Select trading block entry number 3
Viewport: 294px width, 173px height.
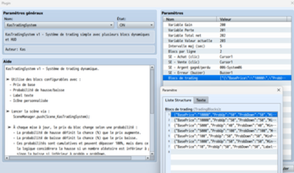pyautogui.click(x=224, y=125)
